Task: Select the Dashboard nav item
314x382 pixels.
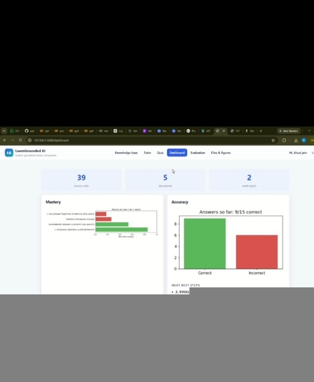Action: (x=177, y=153)
